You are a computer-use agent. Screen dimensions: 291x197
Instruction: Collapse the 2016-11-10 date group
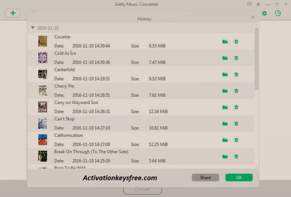[33, 28]
